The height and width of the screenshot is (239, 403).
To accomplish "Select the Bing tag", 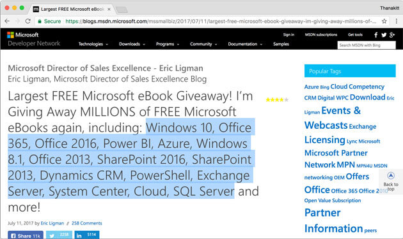I will [x=324, y=87].
